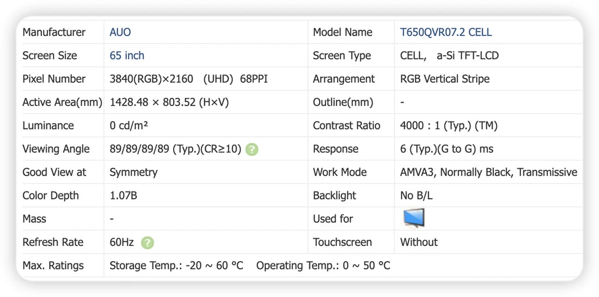
Task: Click the '1.07B' color depth value
Action: 123,195
